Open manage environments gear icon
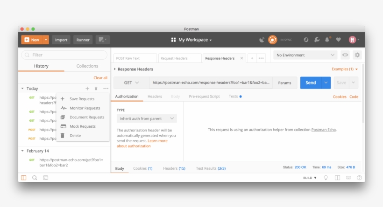Screen dimensions: 383x207 click(x=357, y=55)
